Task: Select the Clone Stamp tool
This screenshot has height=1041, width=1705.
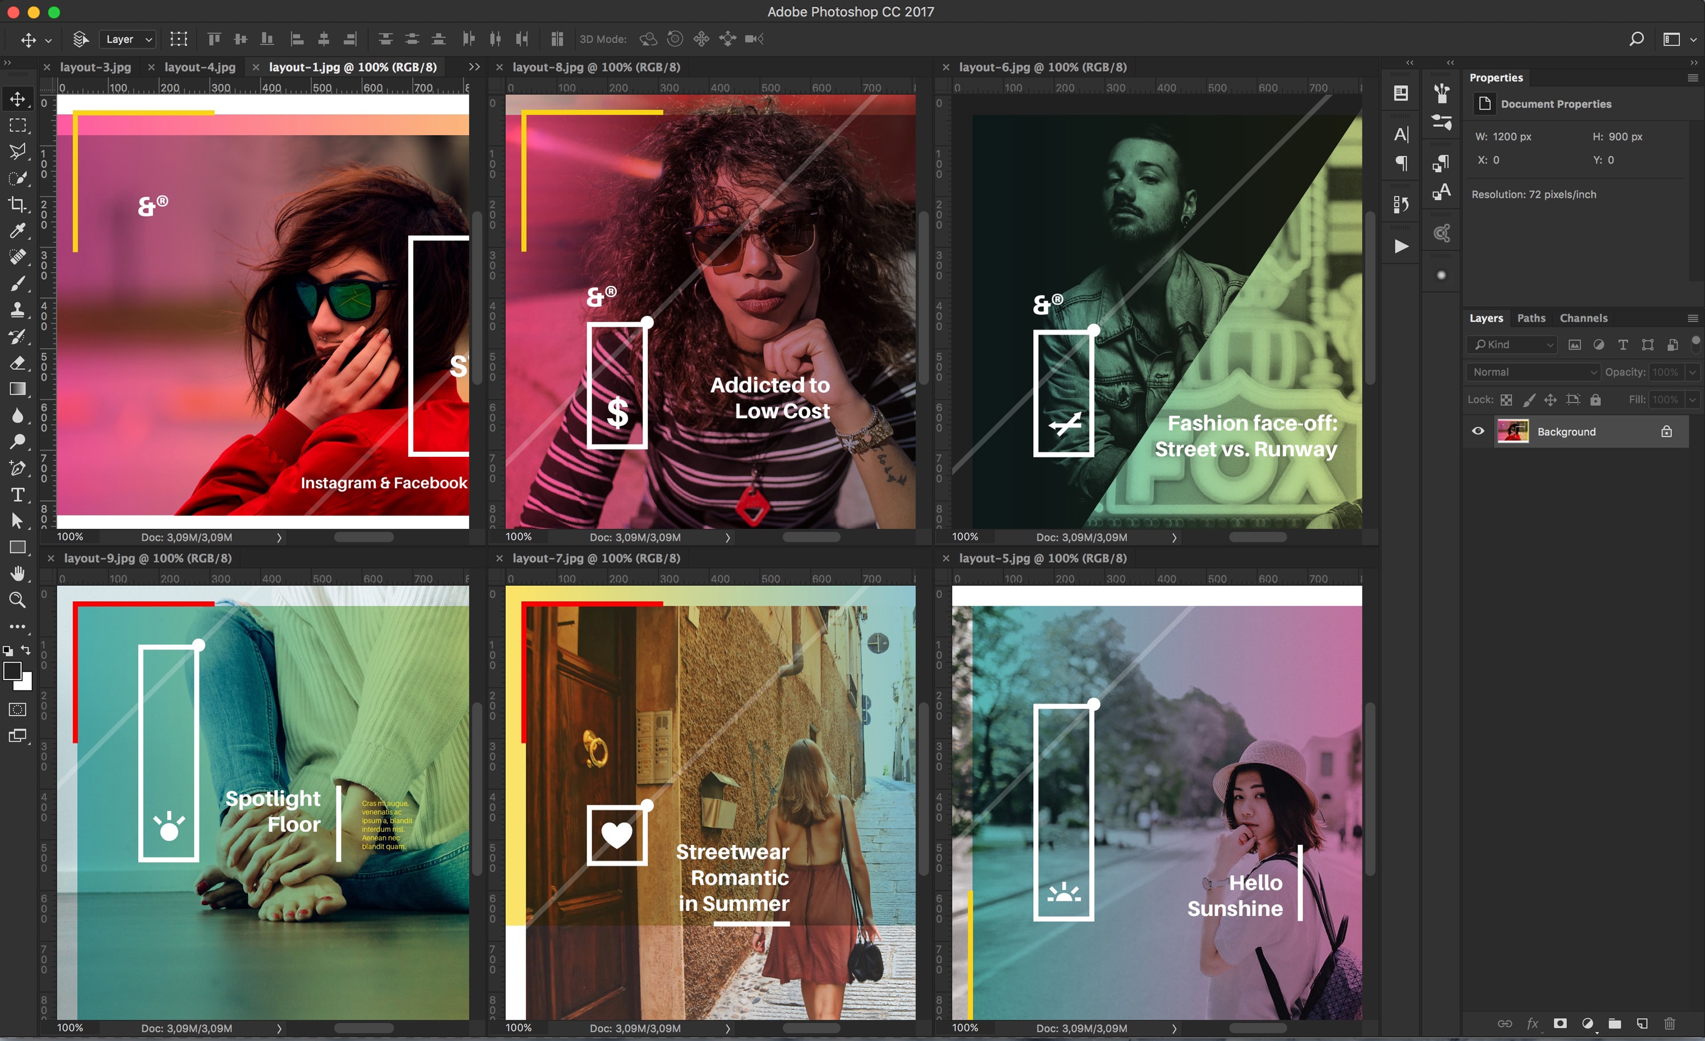Action: [x=17, y=309]
